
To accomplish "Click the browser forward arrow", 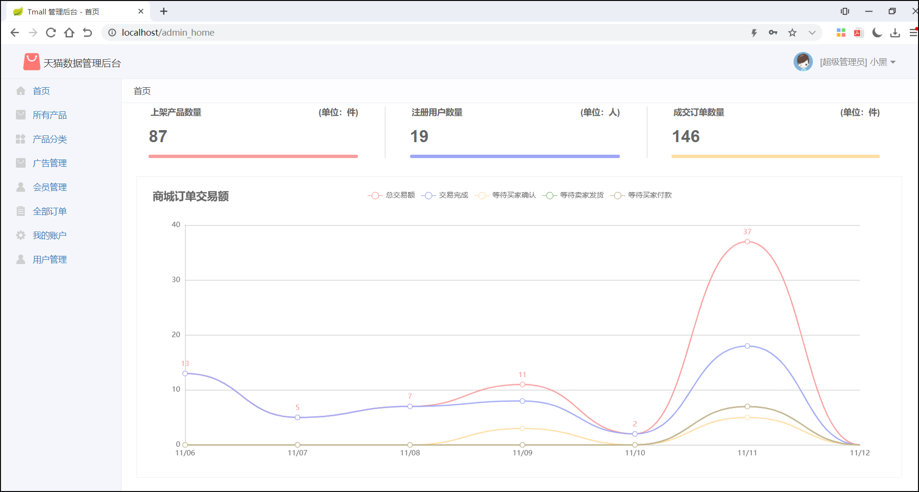I will [33, 32].
